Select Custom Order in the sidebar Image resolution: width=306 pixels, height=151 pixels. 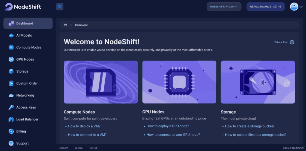coord(27,84)
